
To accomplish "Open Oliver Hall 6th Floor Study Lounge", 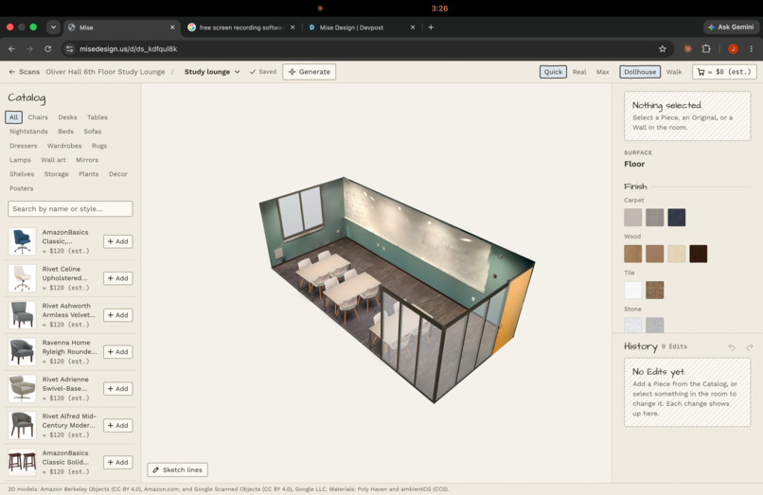I will pyautogui.click(x=105, y=72).
